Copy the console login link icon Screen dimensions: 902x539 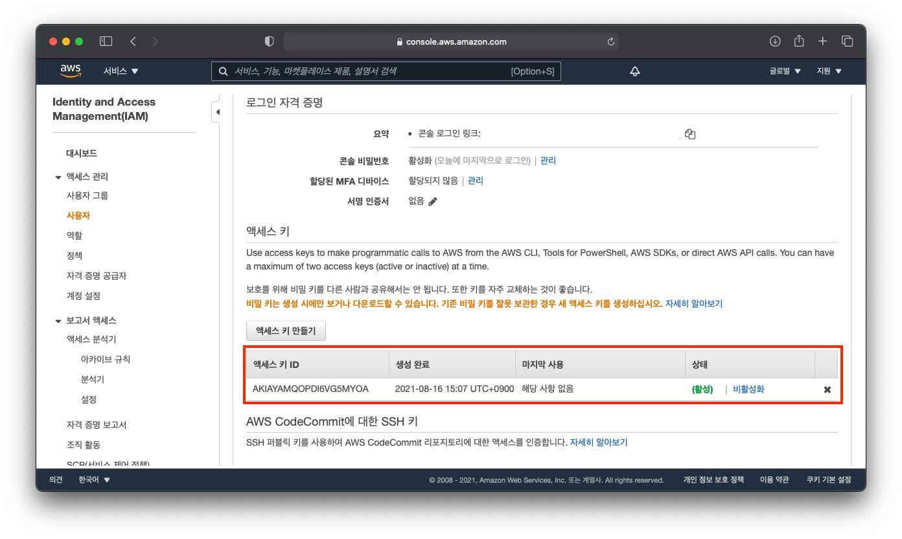(690, 134)
